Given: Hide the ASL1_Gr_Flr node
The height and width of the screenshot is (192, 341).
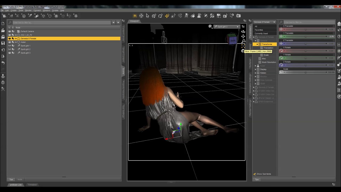Looking at the screenshot, I should 10,35.
